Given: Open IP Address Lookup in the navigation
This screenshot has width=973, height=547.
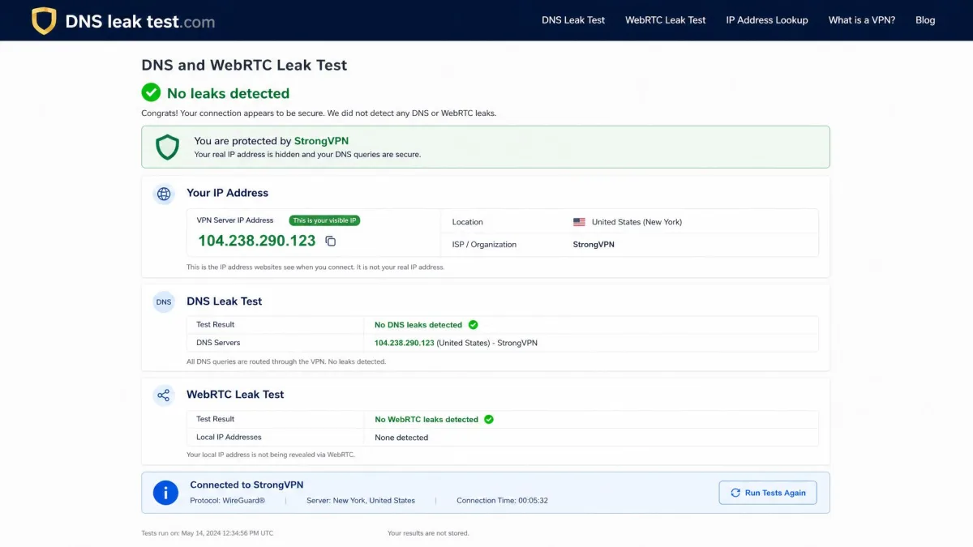Looking at the screenshot, I should (x=767, y=20).
